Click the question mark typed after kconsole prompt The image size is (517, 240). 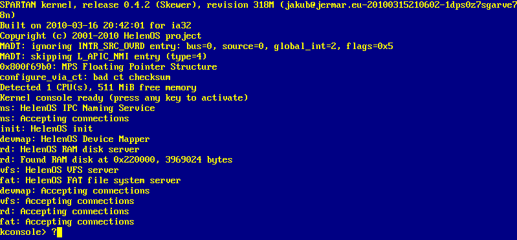coord(54,232)
